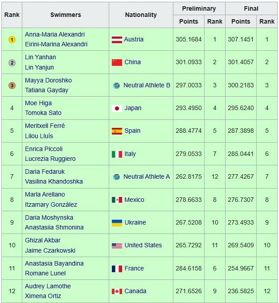Screen dimensions: 279x303
Task: Click the Nationality column header
Action: pyautogui.click(x=141, y=15)
